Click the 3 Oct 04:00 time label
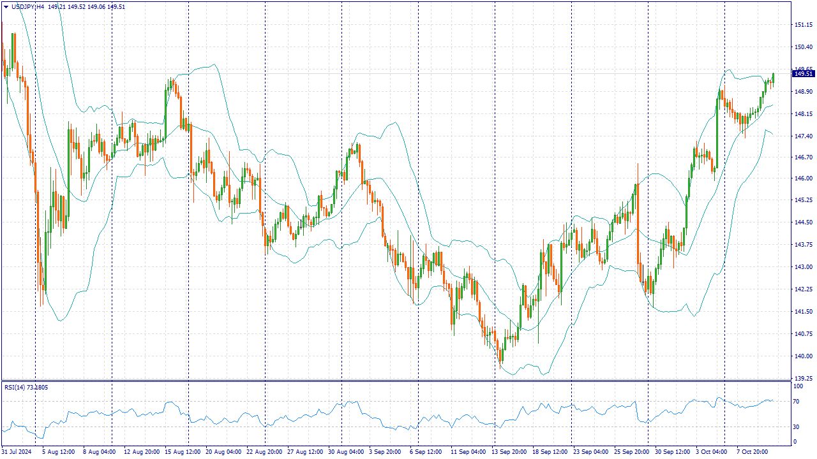The width and height of the screenshot is (817, 459). coord(712,452)
